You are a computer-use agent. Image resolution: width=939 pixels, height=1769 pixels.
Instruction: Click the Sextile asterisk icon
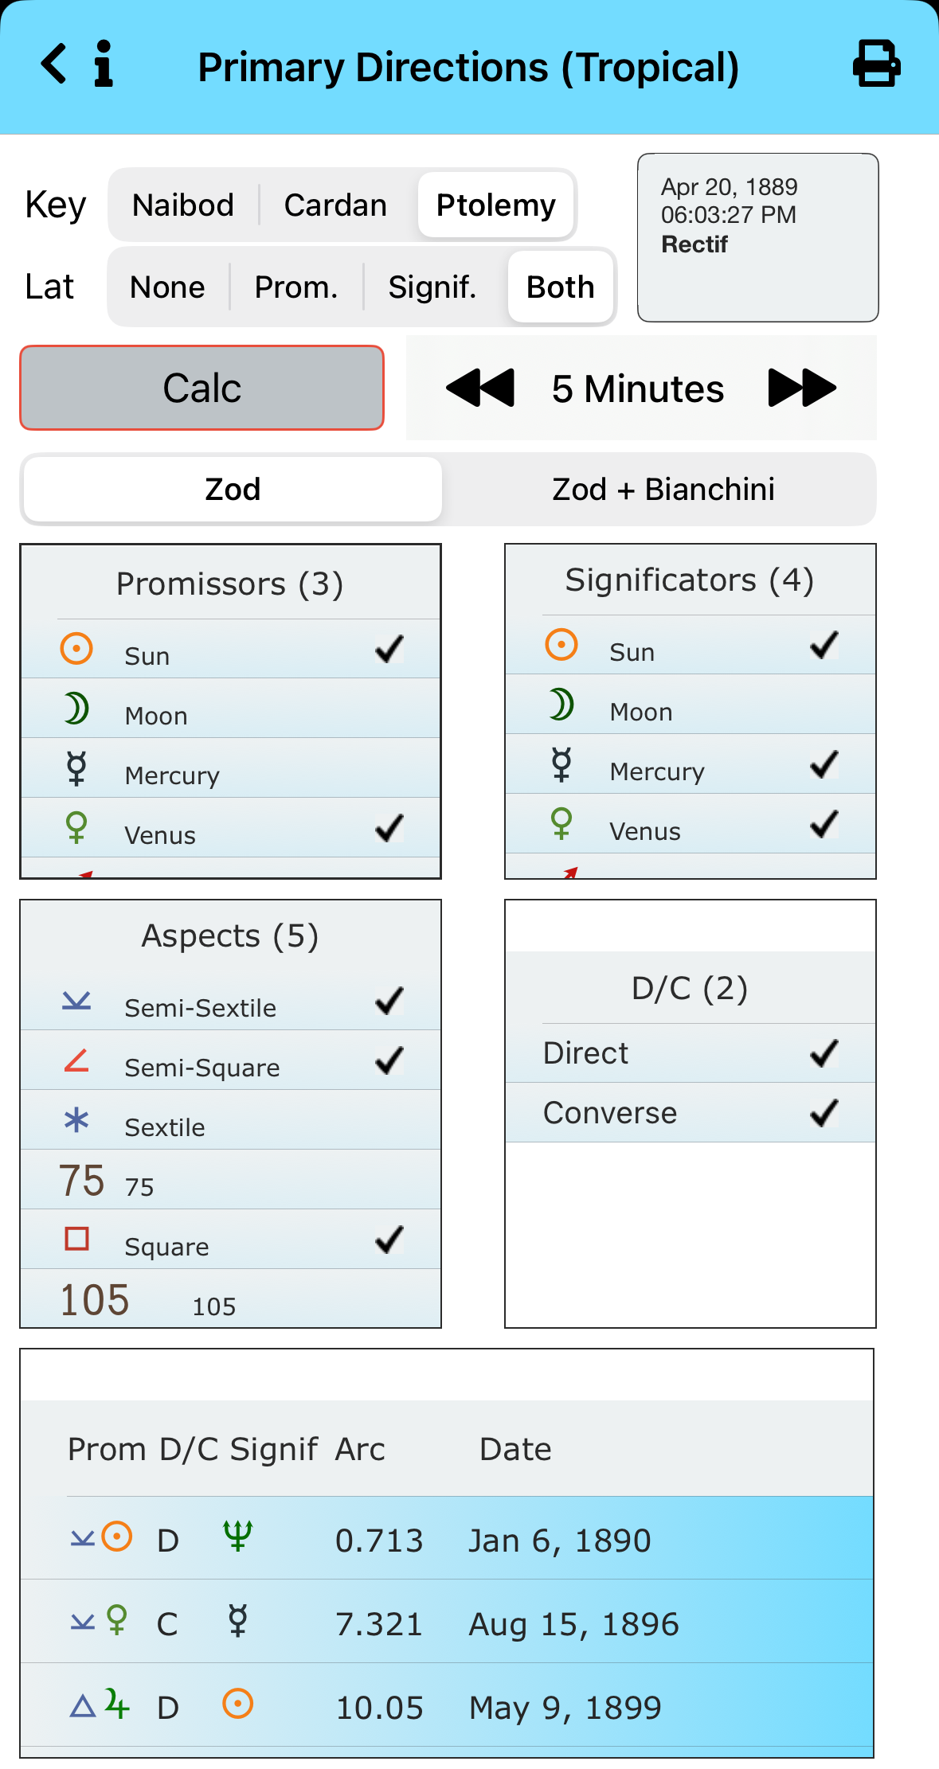[76, 1121]
